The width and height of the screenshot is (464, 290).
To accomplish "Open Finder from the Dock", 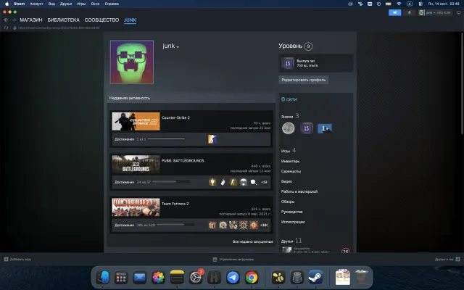I will point(102,278).
